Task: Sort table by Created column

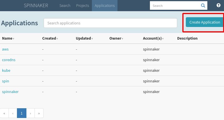Action: pyautogui.click(x=50, y=38)
